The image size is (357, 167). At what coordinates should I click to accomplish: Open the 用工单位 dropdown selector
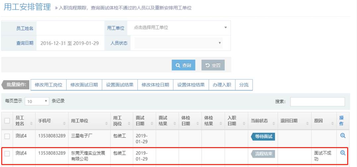pos(179,28)
